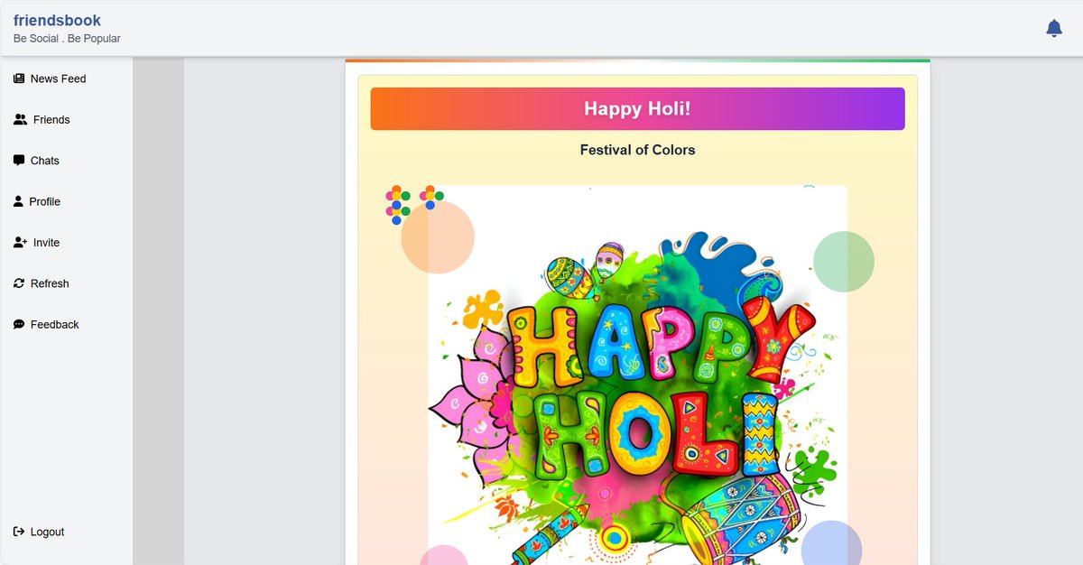Click the exit arrow icon beside Logout
This screenshot has height=565, width=1083.
pos(19,532)
